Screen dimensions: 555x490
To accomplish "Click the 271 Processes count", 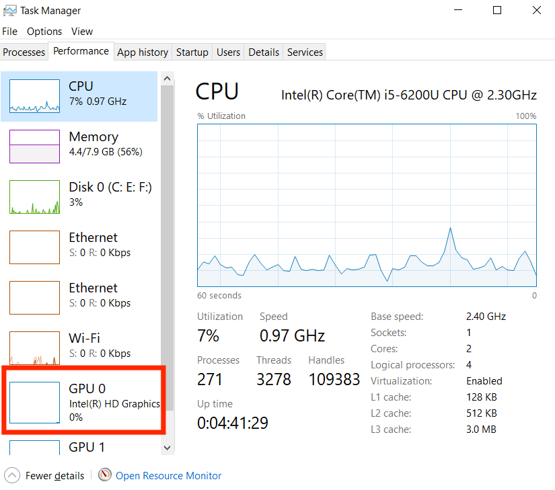I will [209, 379].
